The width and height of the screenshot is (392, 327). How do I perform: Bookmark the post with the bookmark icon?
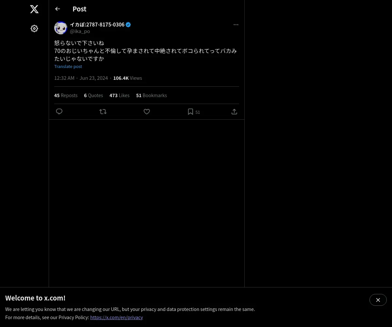tap(190, 112)
